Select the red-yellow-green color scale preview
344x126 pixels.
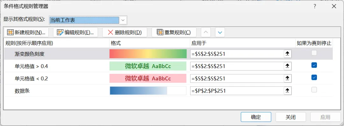[148, 54]
